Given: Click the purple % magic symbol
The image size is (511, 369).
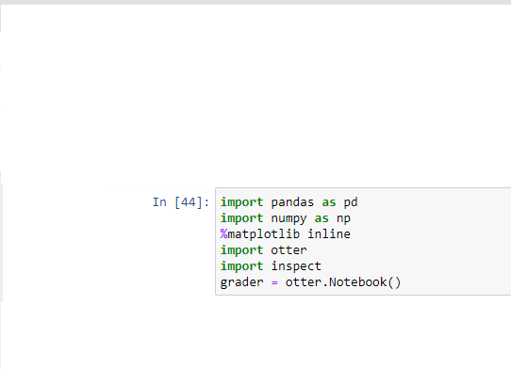Looking at the screenshot, I should click(223, 234).
